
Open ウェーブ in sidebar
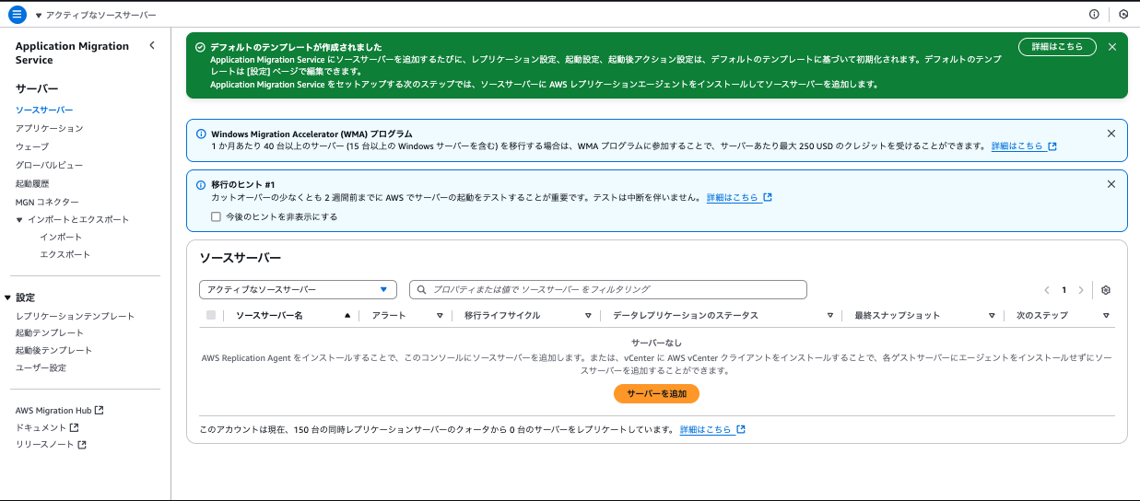(32, 147)
